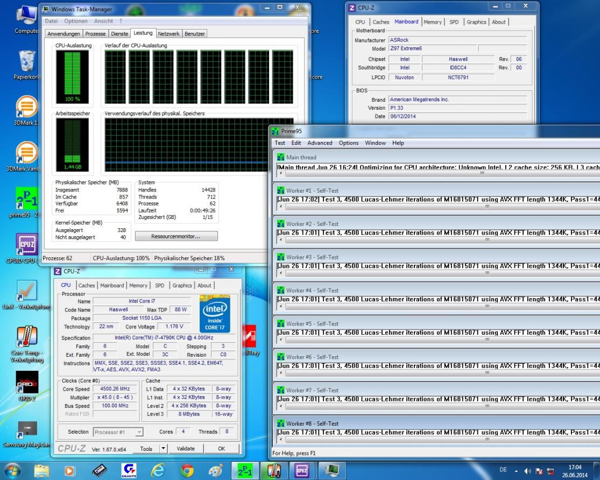The image size is (600, 480).
Task: Click the i7-4790K Specification field
Action: 164,337
